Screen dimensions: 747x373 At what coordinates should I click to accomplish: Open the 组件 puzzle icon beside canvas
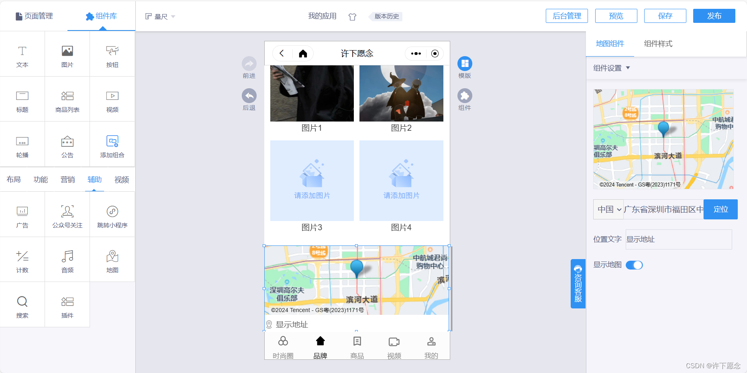465,96
